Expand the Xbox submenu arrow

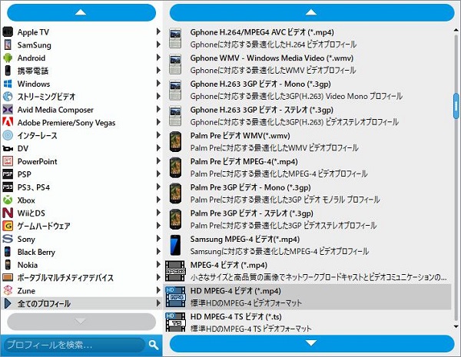click(x=158, y=200)
